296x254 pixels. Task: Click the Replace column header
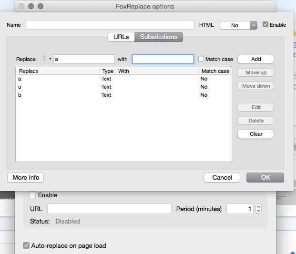click(58, 71)
